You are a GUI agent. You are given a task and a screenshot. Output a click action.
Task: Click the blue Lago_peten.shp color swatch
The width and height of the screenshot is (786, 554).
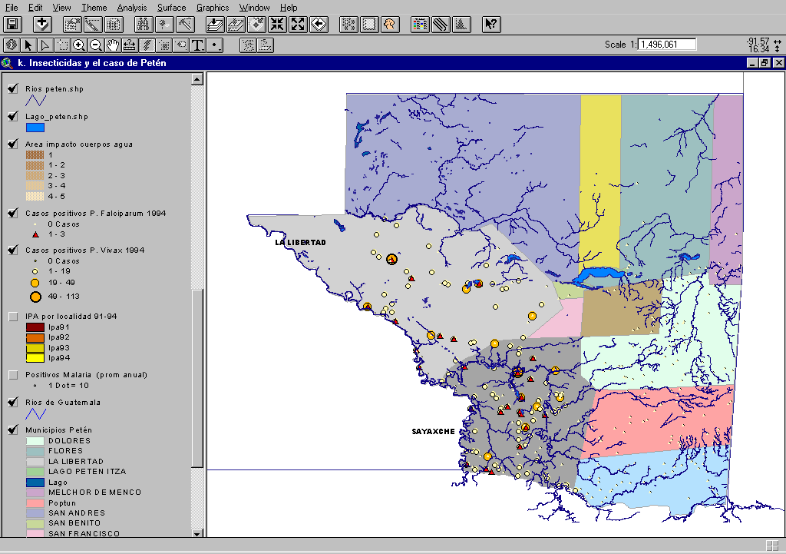point(35,128)
